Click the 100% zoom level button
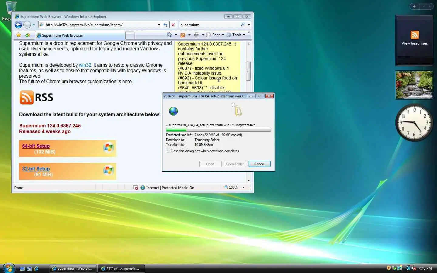 (x=231, y=187)
